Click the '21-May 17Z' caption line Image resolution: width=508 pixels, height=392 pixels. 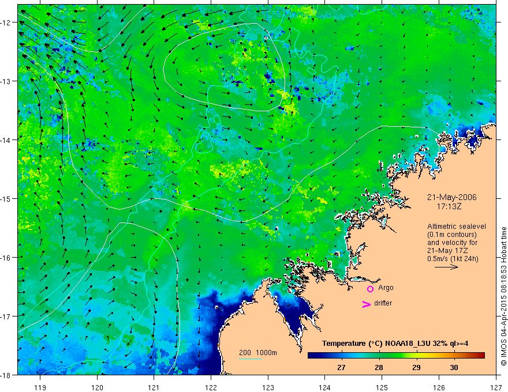point(447,251)
